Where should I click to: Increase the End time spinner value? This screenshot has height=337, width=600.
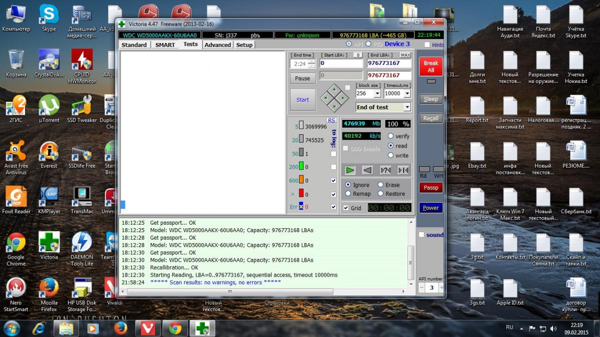312,61
